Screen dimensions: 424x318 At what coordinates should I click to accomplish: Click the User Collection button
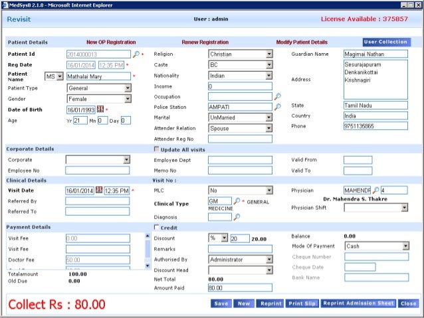click(386, 42)
